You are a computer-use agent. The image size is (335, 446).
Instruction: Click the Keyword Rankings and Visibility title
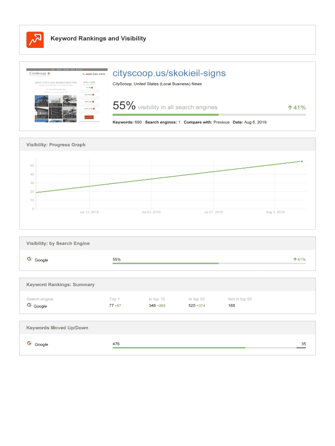[98, 38]
